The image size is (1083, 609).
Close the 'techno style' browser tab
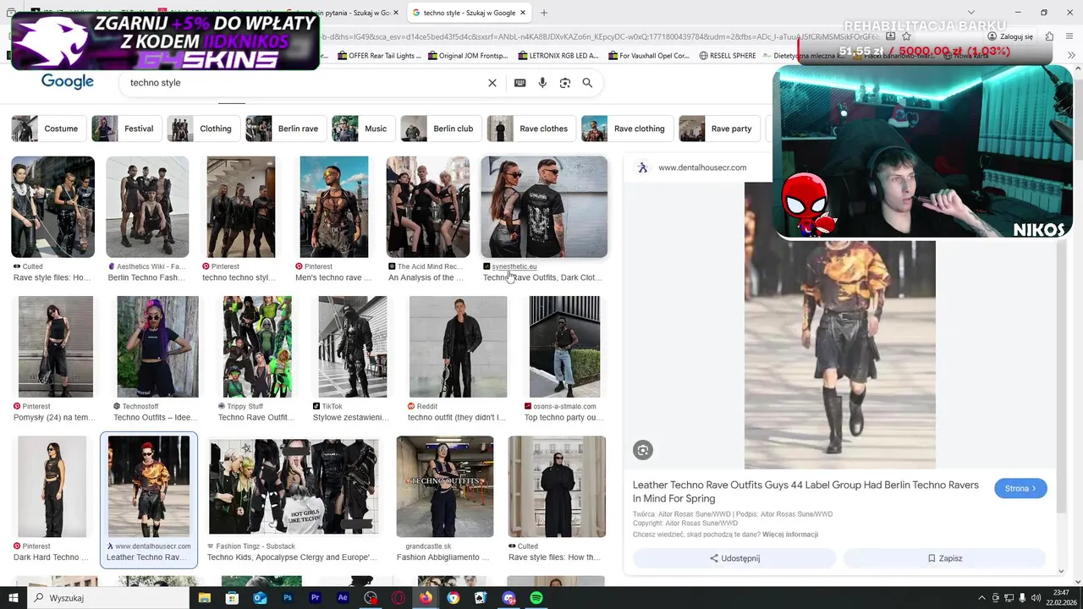(524, 13)
